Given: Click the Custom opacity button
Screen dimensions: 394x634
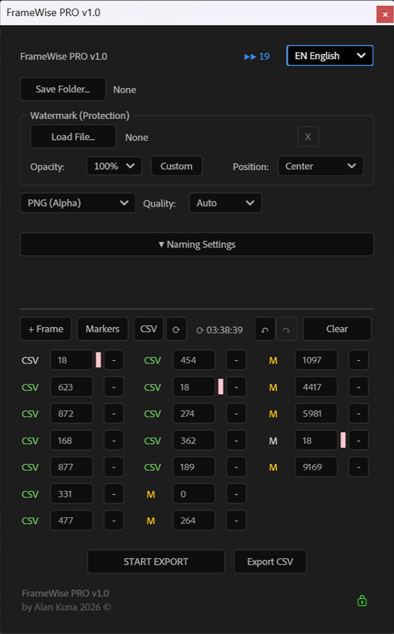Looking at the screenshot, I should point(176,166).
